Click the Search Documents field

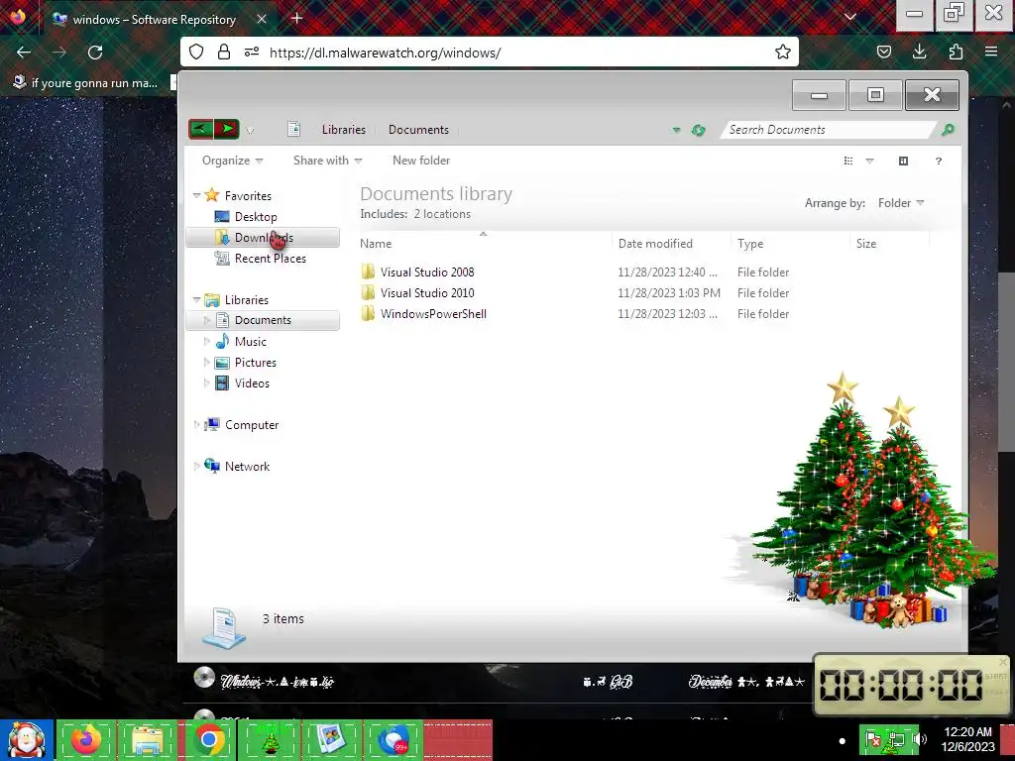point(829,130)
